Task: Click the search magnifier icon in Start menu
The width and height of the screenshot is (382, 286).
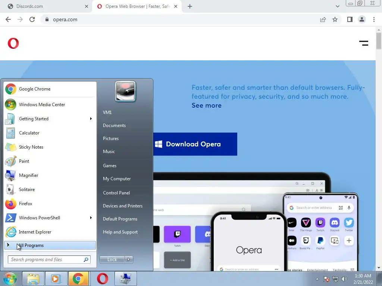Action: coord(86,260)
